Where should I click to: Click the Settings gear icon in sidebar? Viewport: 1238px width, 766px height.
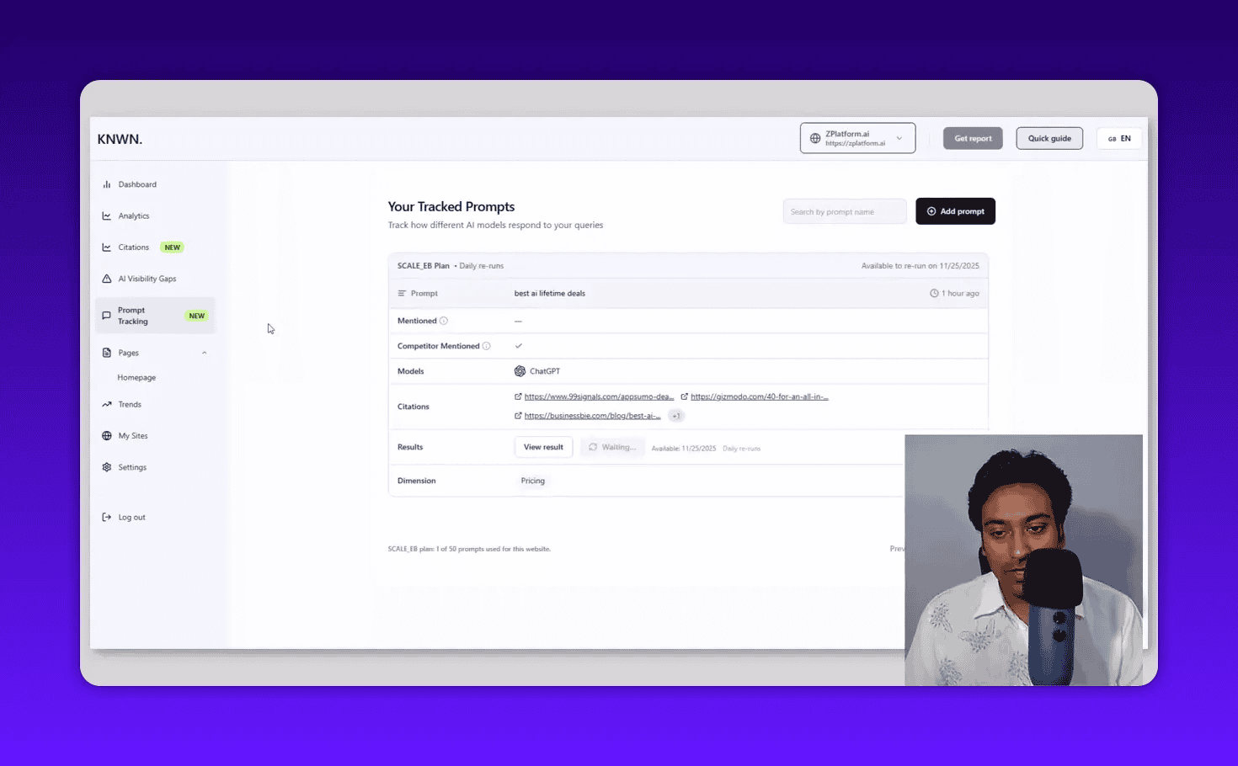pyautogui.click(x=107, y=467)
